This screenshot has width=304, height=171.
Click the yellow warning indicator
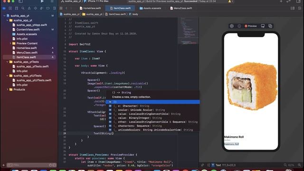pos(229,1)
